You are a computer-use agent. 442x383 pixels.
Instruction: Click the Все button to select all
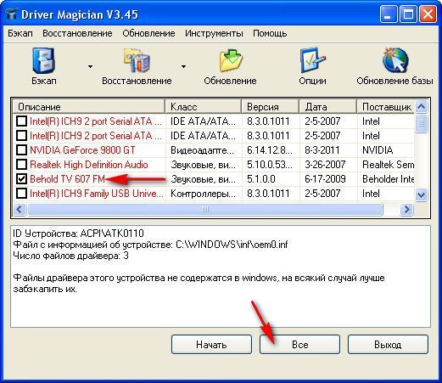(299, 344)
